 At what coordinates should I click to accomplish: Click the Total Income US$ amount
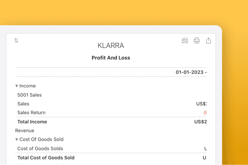point(201,122)
